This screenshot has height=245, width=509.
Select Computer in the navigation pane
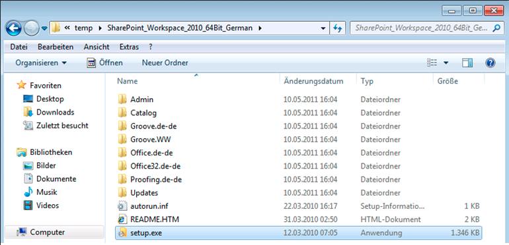54,232
